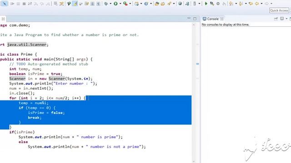This screenshot has height=163, width=291.
Task: Toggle the highlighted first toolbar icon
Action: [x=4, y=4]
